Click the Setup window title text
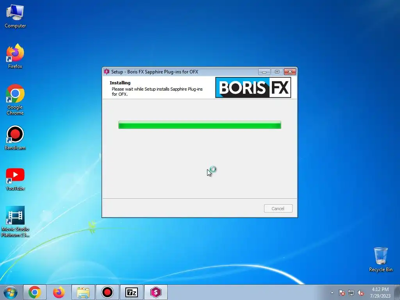The image size is (400, 300). click(x=155, y=72)
